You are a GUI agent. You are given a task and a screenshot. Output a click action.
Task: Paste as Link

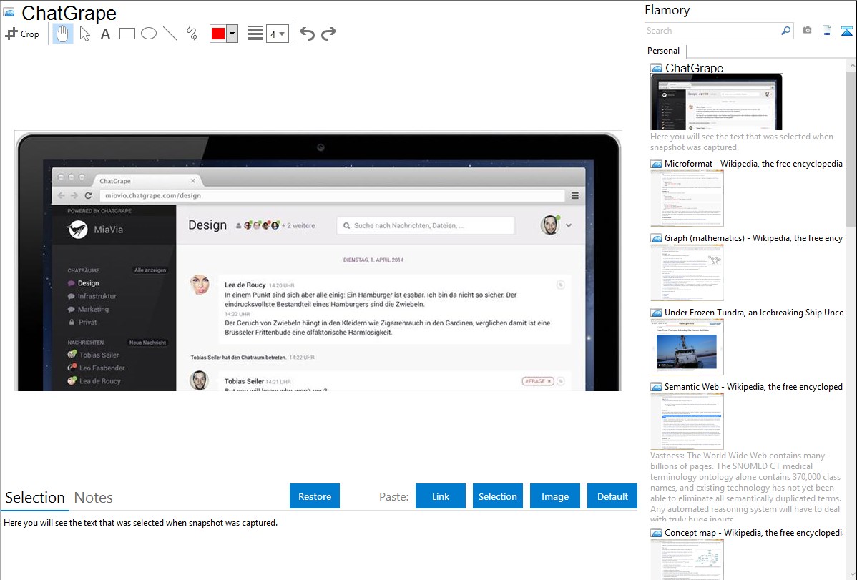coord(441,496)
